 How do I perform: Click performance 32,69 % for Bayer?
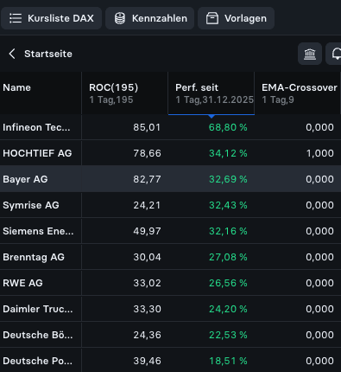click(228, 179)
